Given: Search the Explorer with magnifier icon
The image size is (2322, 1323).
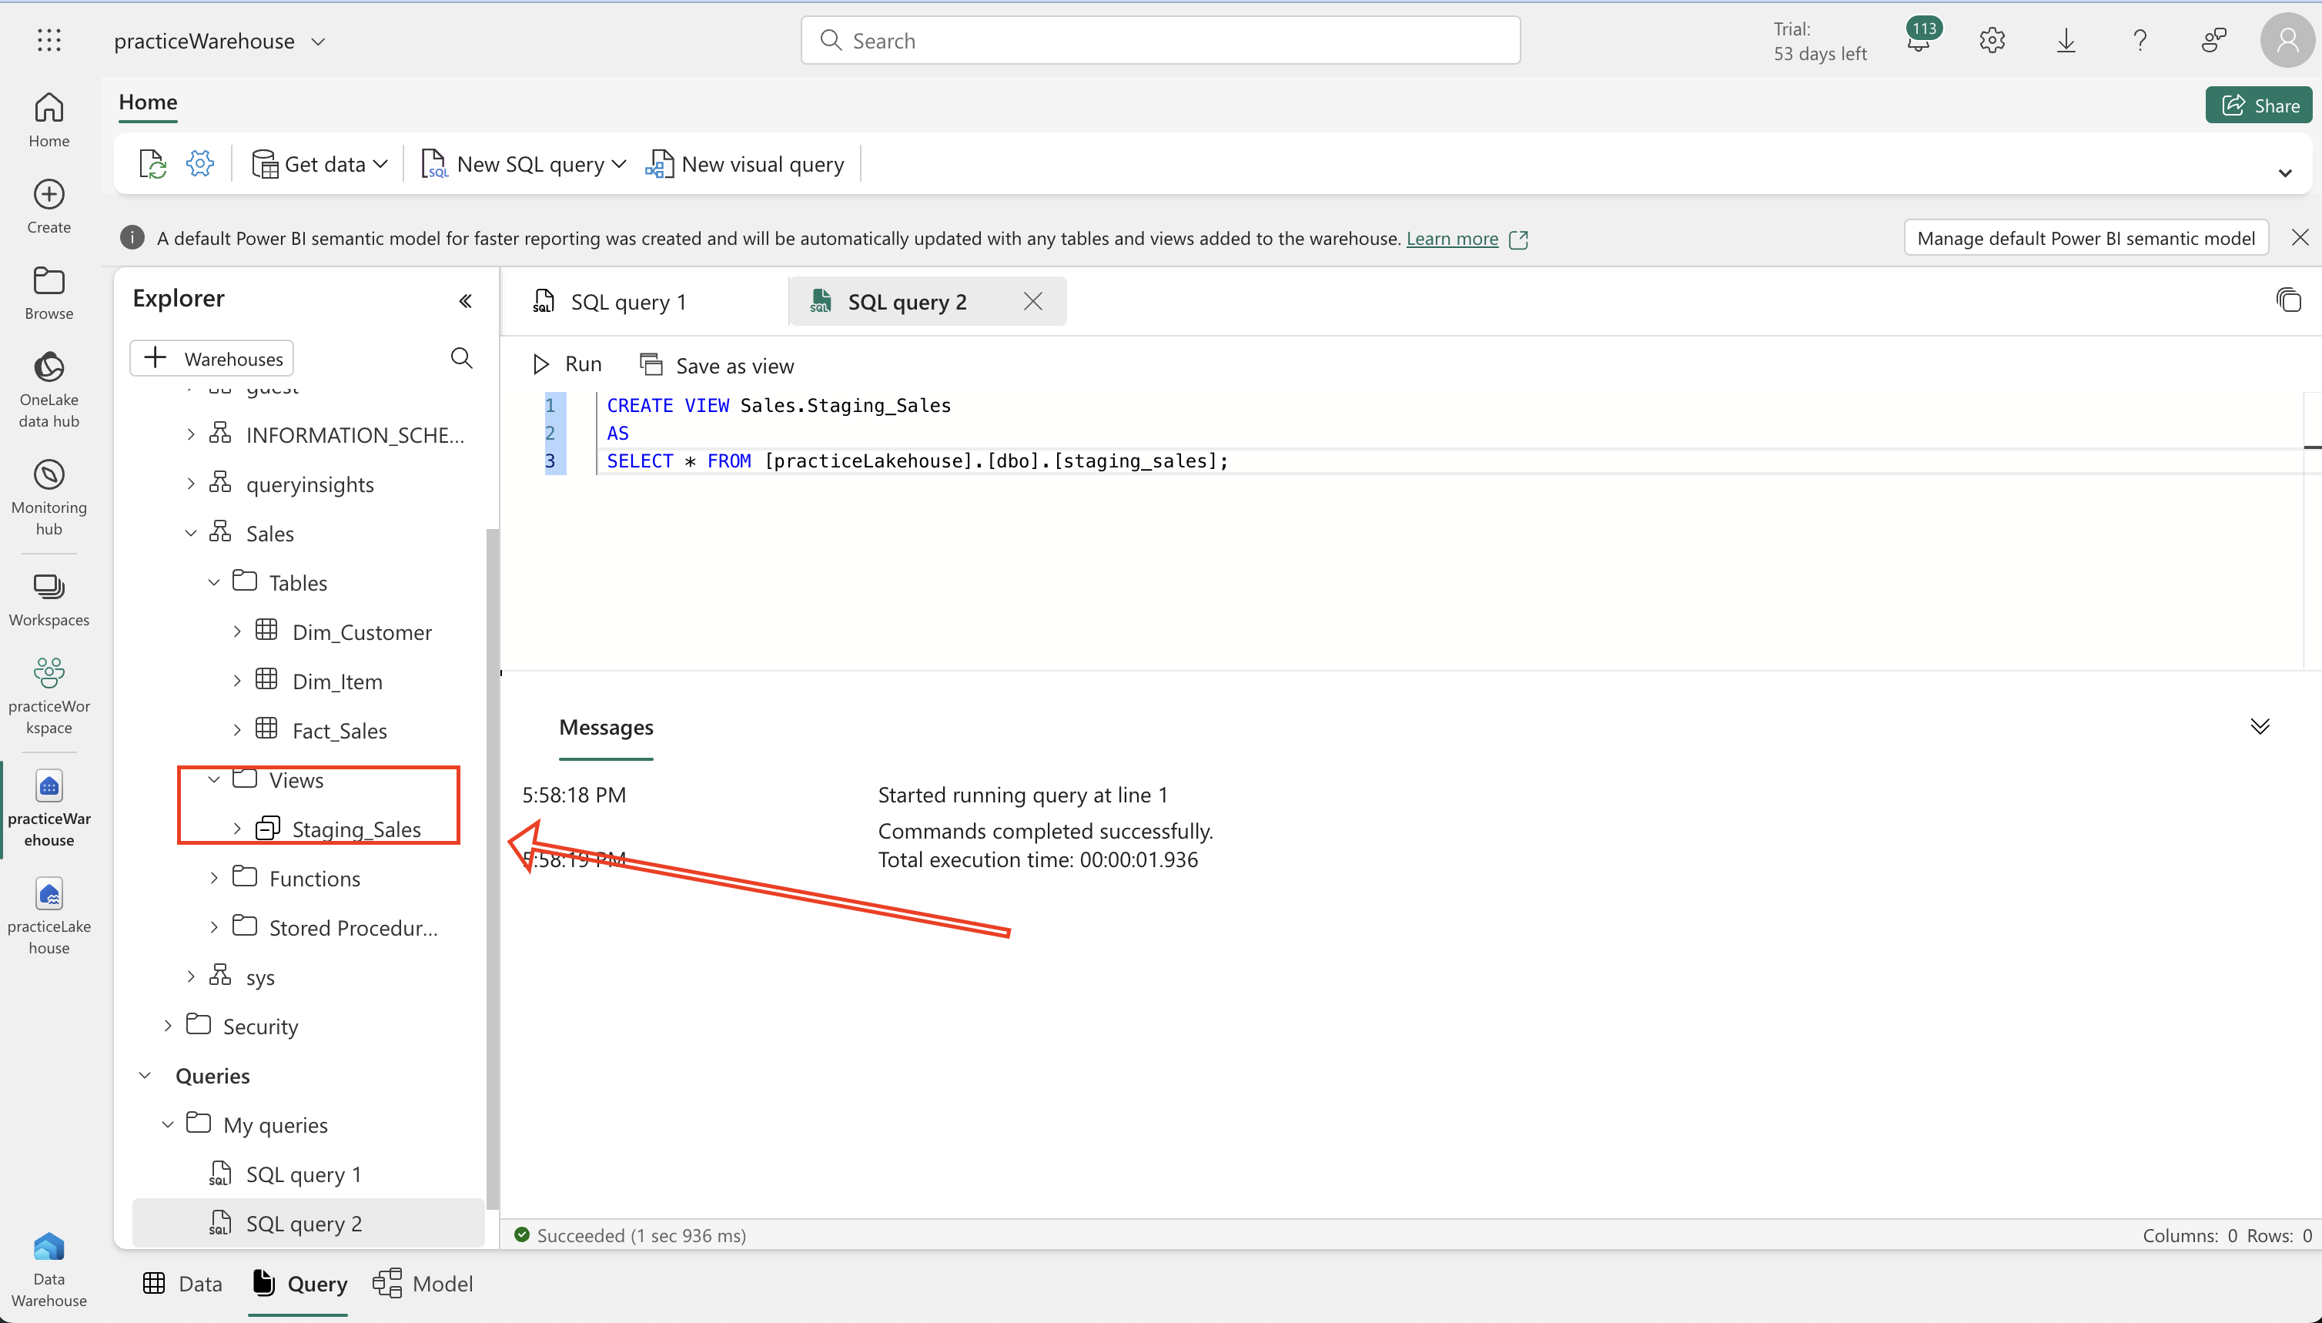Looking at the screenshot, I should point(461,358).
